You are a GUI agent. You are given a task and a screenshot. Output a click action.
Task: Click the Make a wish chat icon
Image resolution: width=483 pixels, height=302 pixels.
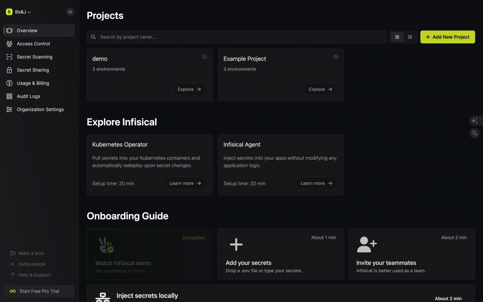click(13, 253)
